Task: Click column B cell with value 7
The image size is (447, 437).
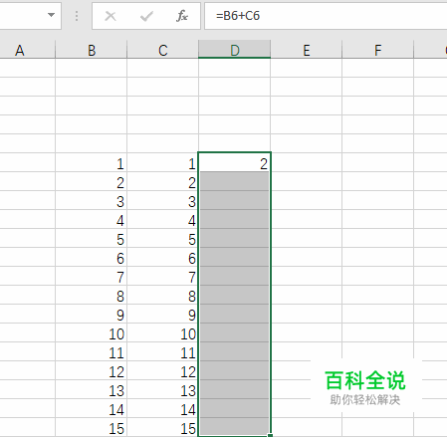Action: (x=92, y=276)
